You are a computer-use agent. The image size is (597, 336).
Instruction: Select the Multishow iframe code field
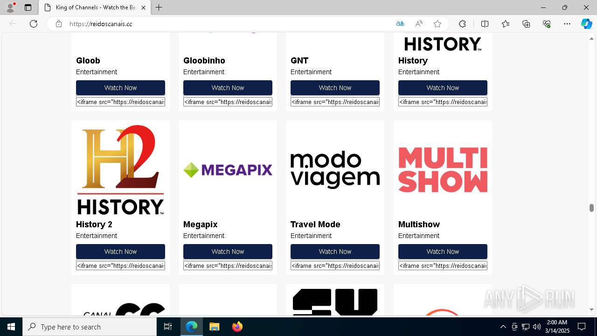click(443, 266)
